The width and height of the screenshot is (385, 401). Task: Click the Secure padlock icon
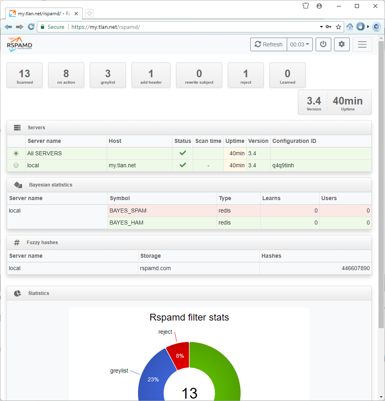pos(43,27)
